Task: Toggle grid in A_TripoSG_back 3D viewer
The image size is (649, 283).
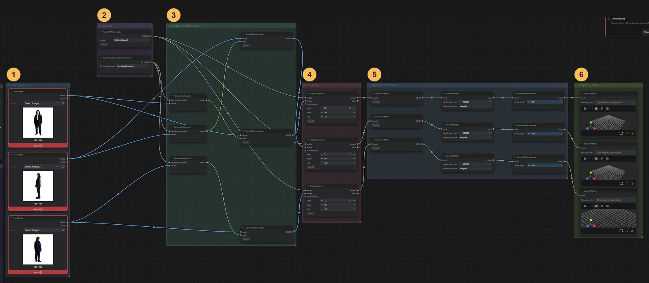Action: tap(596, 206)
